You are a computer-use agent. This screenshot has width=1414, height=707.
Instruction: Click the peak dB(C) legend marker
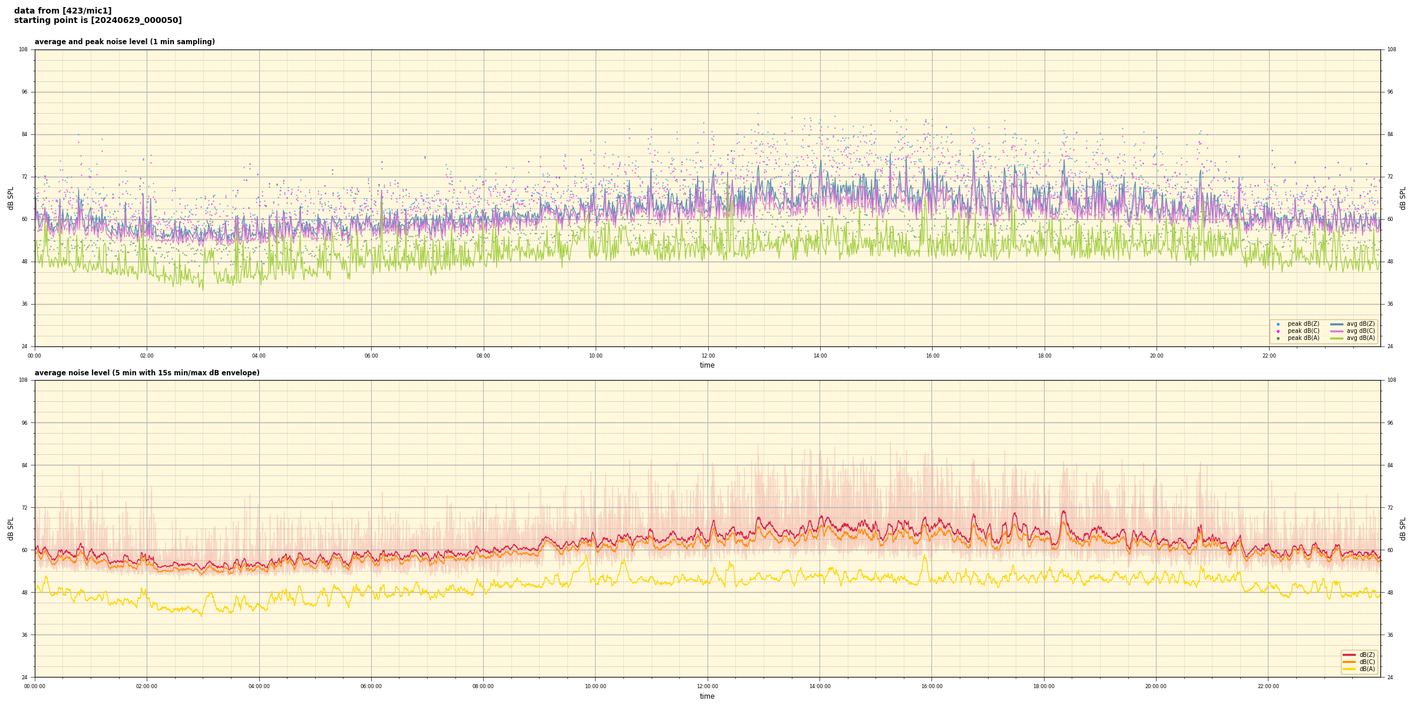1278,331
